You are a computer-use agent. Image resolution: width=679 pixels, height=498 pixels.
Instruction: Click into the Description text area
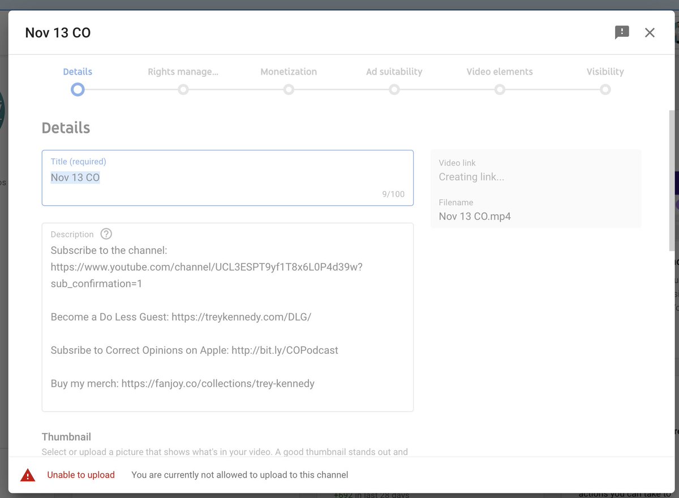click(227, 317)
